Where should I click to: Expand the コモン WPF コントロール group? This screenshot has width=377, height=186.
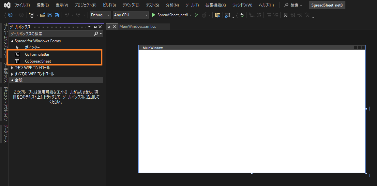click(x=12, y=68)
